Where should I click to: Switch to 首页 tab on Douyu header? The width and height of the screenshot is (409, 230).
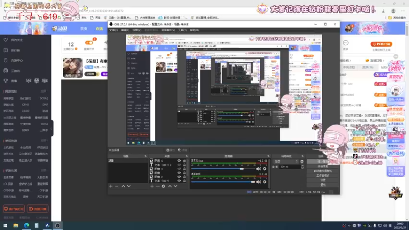[84, 29]
